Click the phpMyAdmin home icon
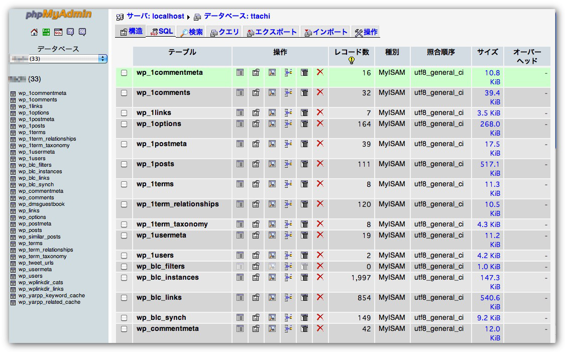The height and width of the screenshot is (352, 565). 34,32
